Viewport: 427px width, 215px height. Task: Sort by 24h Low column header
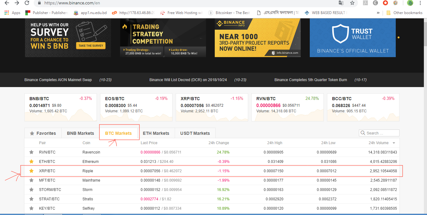click(x=328, y=143)
